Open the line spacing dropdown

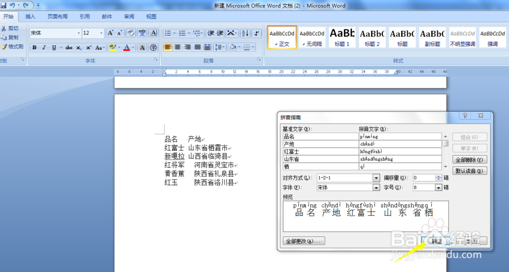220,47
